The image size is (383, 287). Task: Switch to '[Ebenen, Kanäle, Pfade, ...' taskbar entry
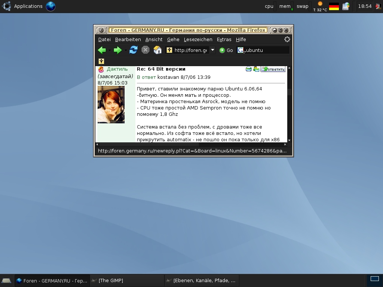202,281
